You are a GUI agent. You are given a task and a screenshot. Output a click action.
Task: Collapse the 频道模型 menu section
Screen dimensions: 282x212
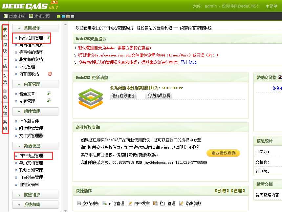[x=35, y=146]
